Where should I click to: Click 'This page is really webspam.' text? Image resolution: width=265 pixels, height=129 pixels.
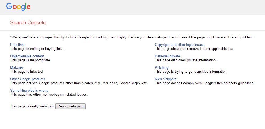[x=33, y=106]
